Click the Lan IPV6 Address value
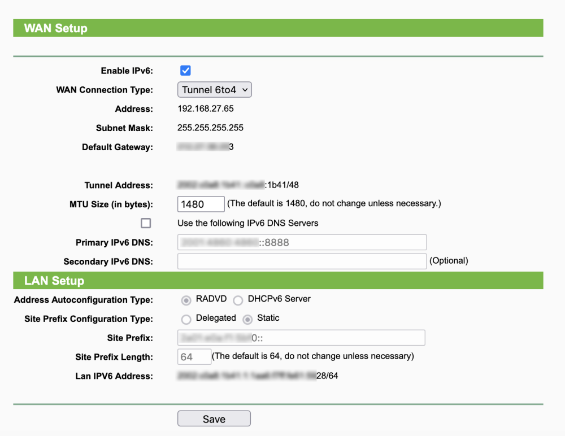 258,376
